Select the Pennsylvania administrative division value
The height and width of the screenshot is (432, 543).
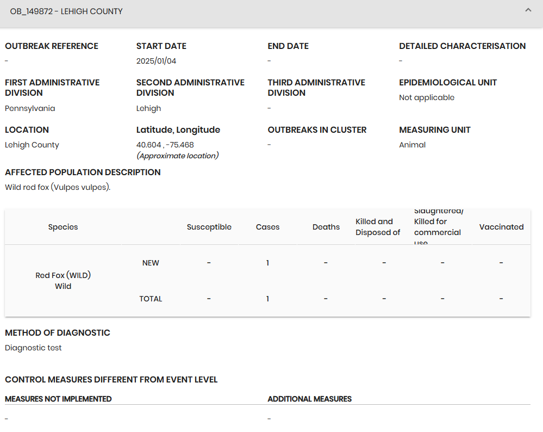click(x=30, y=108)
